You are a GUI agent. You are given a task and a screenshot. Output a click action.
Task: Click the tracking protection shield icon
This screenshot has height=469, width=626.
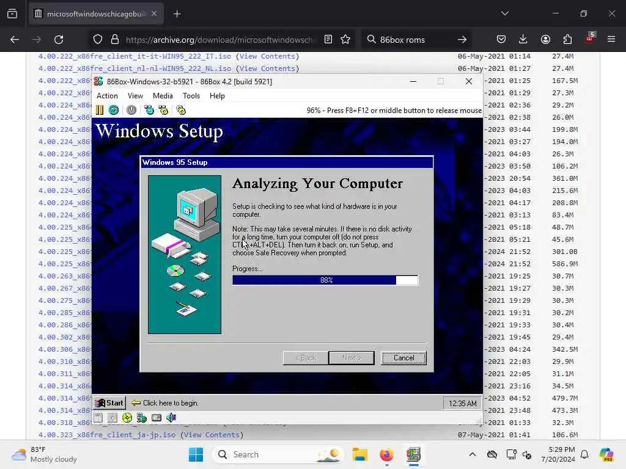click(x=98, y=40)
